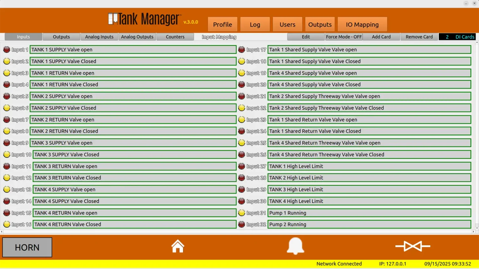
Task: Click the TANK 1 SUPPLY Valve open field
Action: coord(133,50)
